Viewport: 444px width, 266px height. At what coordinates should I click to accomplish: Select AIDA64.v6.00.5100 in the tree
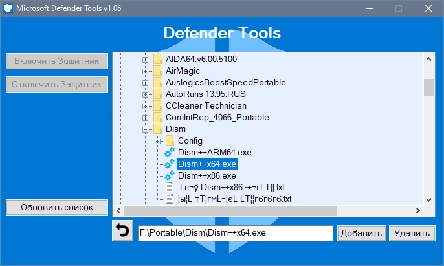pyautogui.click(x=201, y=59)
